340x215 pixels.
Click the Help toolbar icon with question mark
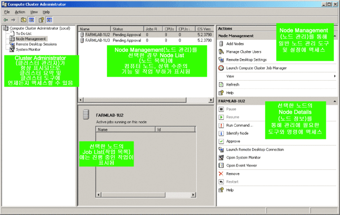point(41,20)
